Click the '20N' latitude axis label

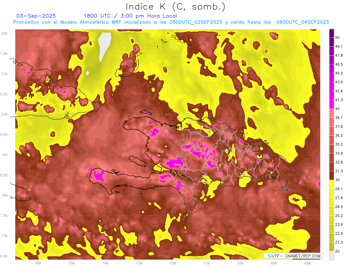[x=5, y=115]
